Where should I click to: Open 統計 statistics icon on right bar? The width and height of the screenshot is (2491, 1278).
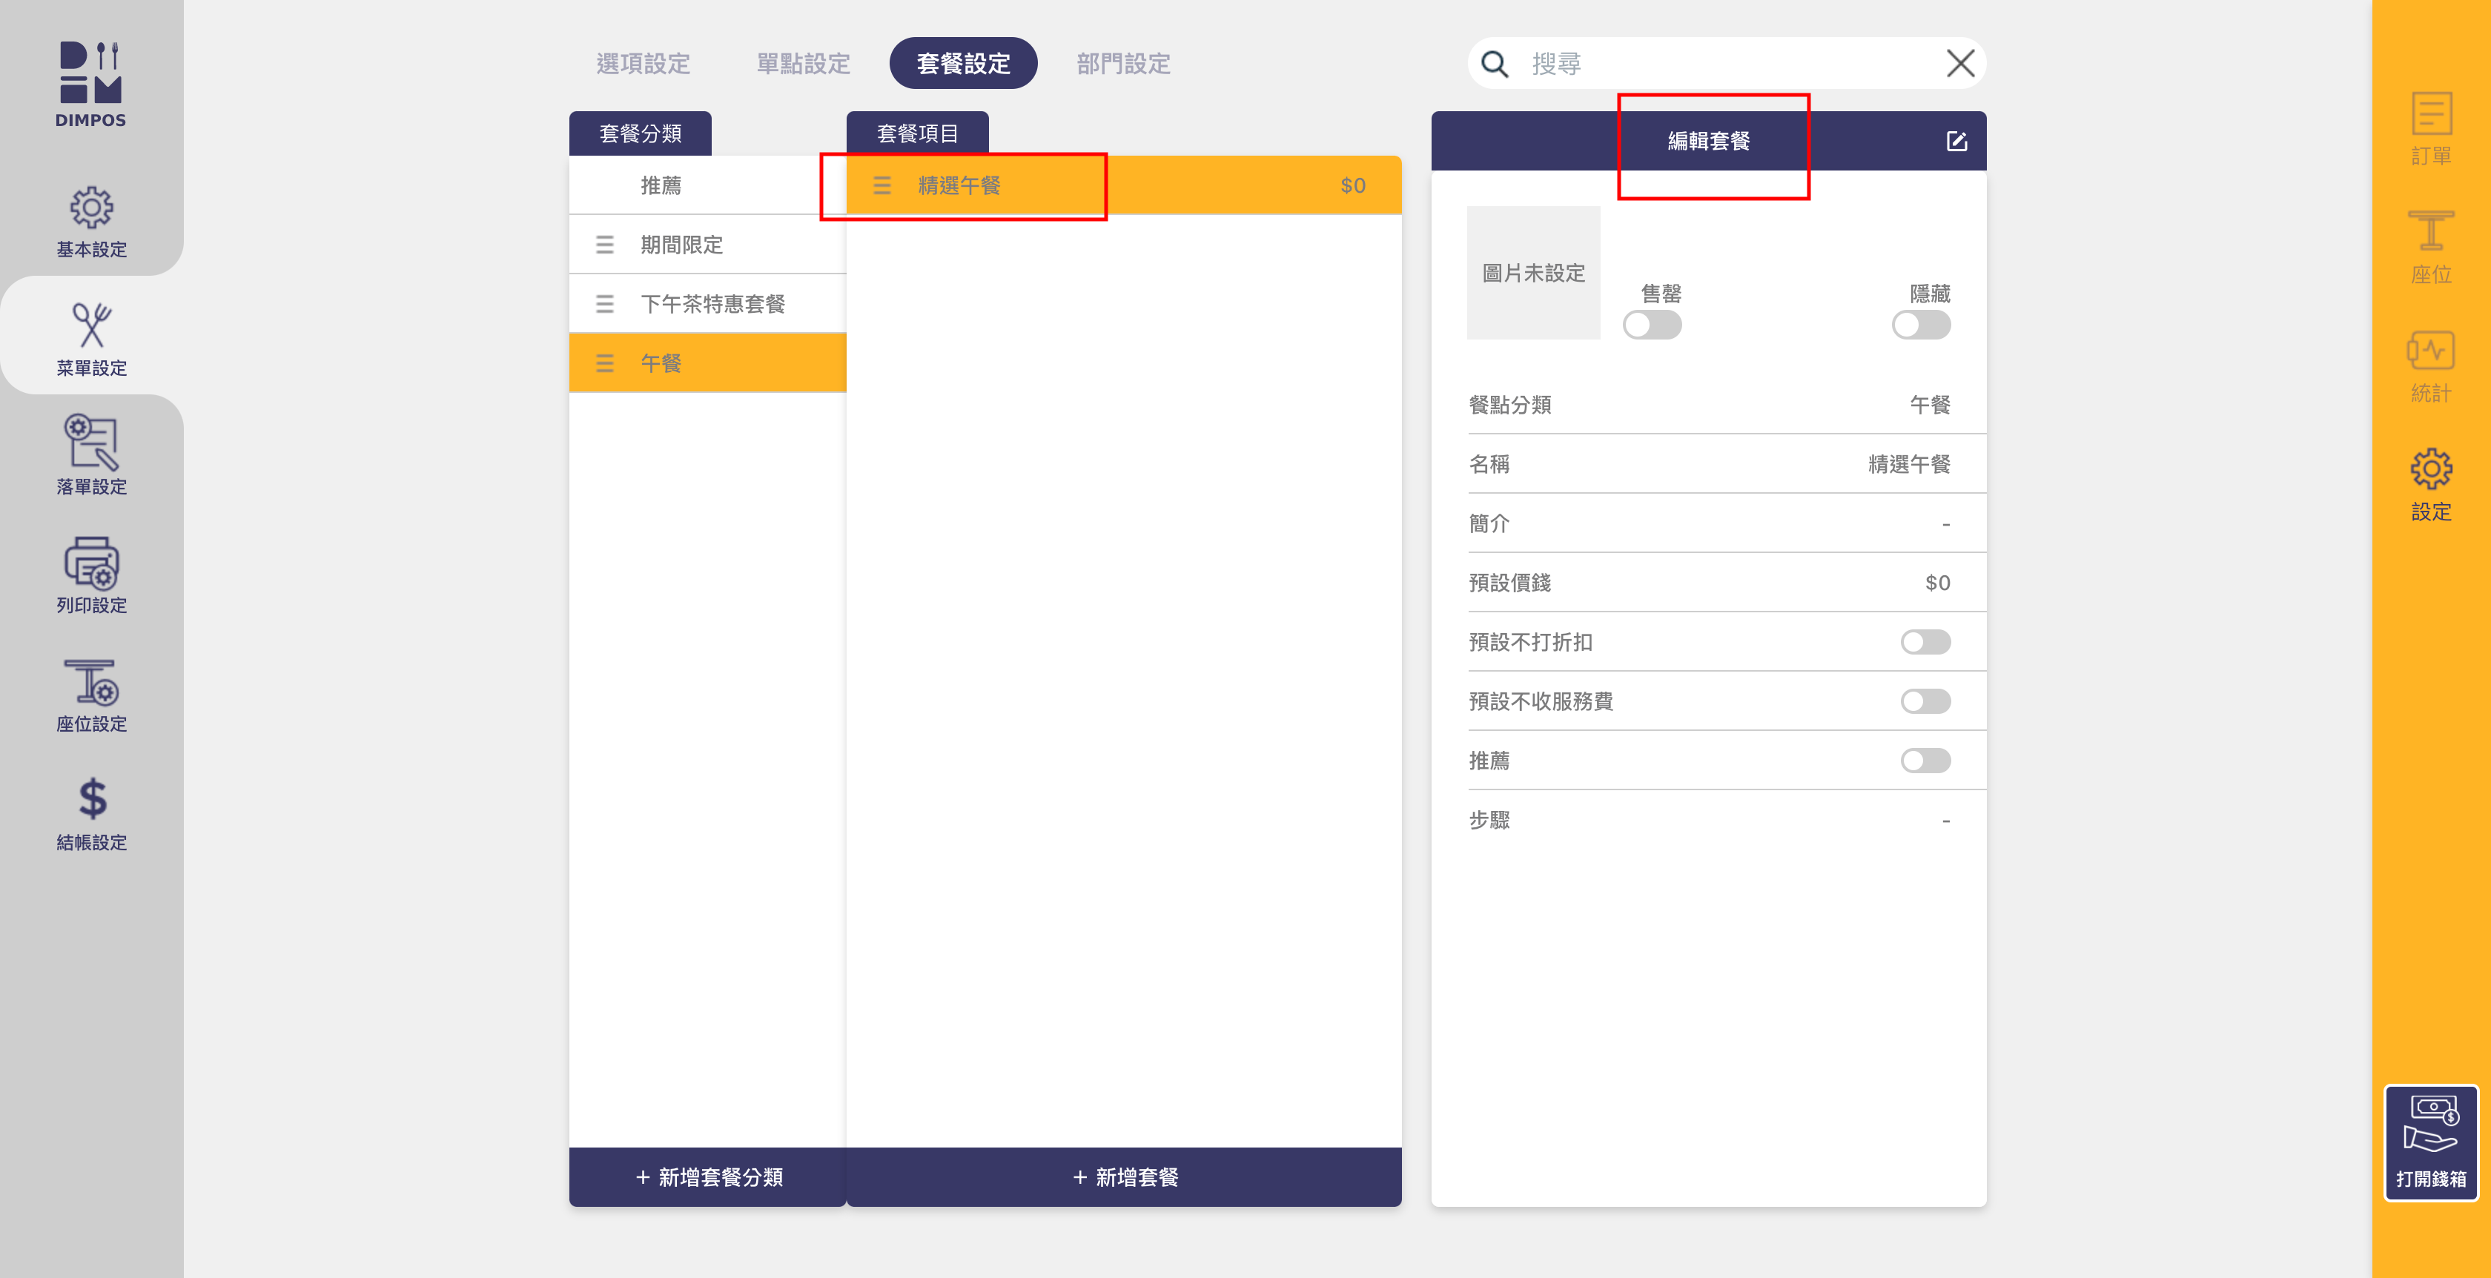pyautogui.click(x=2430, y=365)
